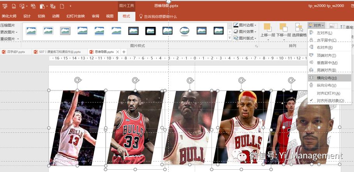Switch to the 切换 ribbon tab

(41, 16)
